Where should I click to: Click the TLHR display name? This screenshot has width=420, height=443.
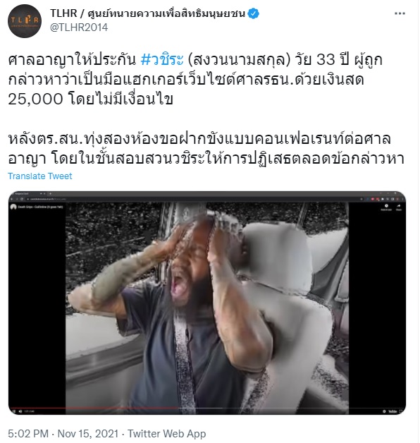pos(147,13)
